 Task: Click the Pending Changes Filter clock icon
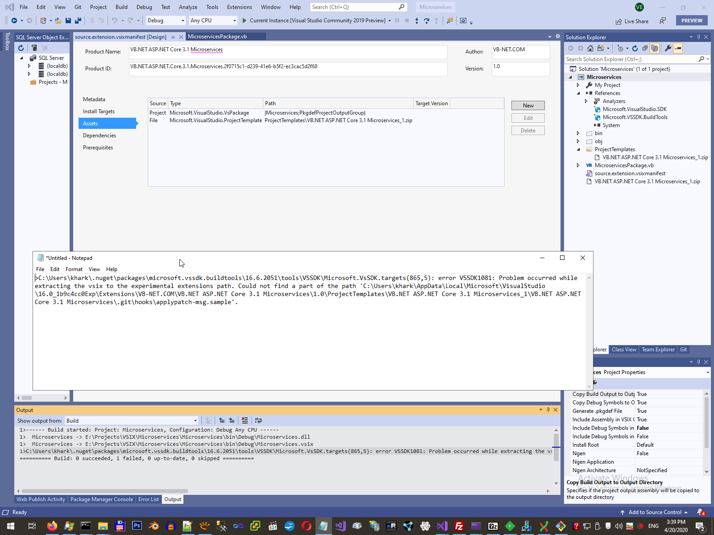620,48
